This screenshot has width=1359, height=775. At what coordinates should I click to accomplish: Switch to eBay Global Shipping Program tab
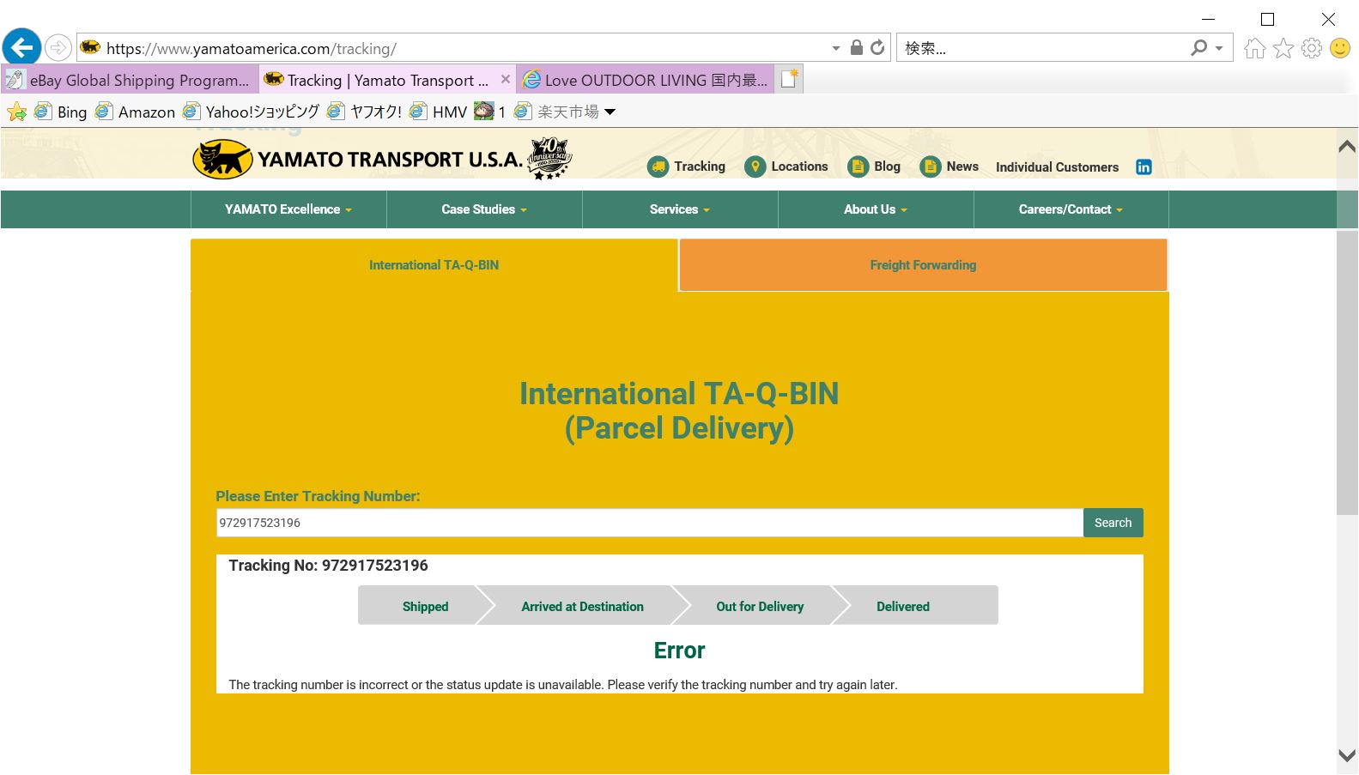point(130,80)
